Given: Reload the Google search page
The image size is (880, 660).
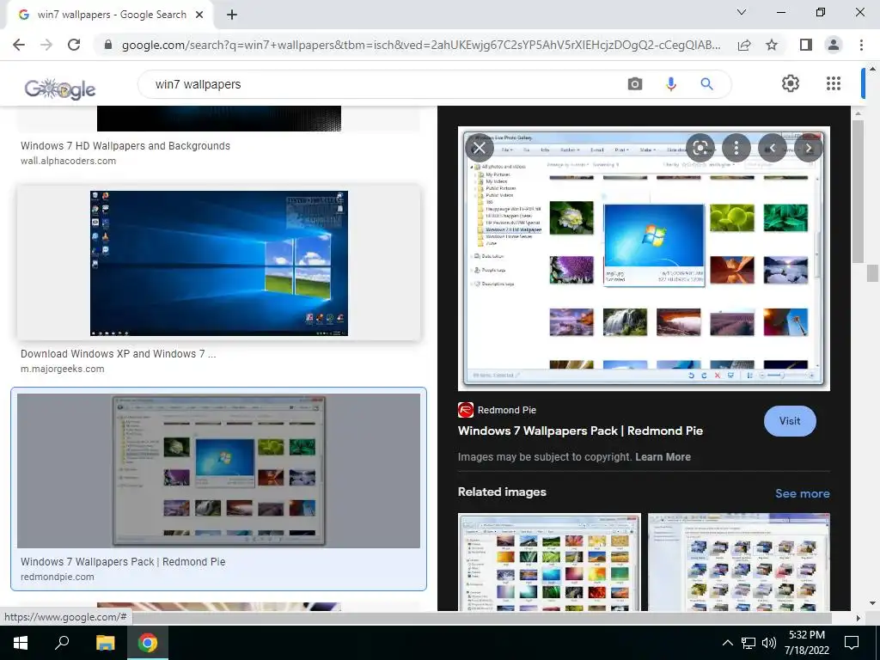Looking at the screenshot, I should pyautogui.click(x=74, y=45).
